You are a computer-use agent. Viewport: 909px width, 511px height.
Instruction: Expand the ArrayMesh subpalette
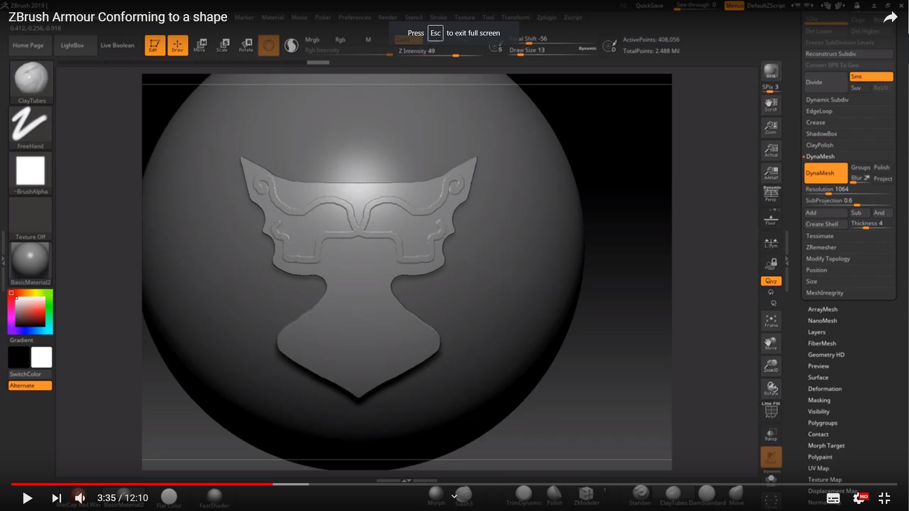[x=822, y=309]
